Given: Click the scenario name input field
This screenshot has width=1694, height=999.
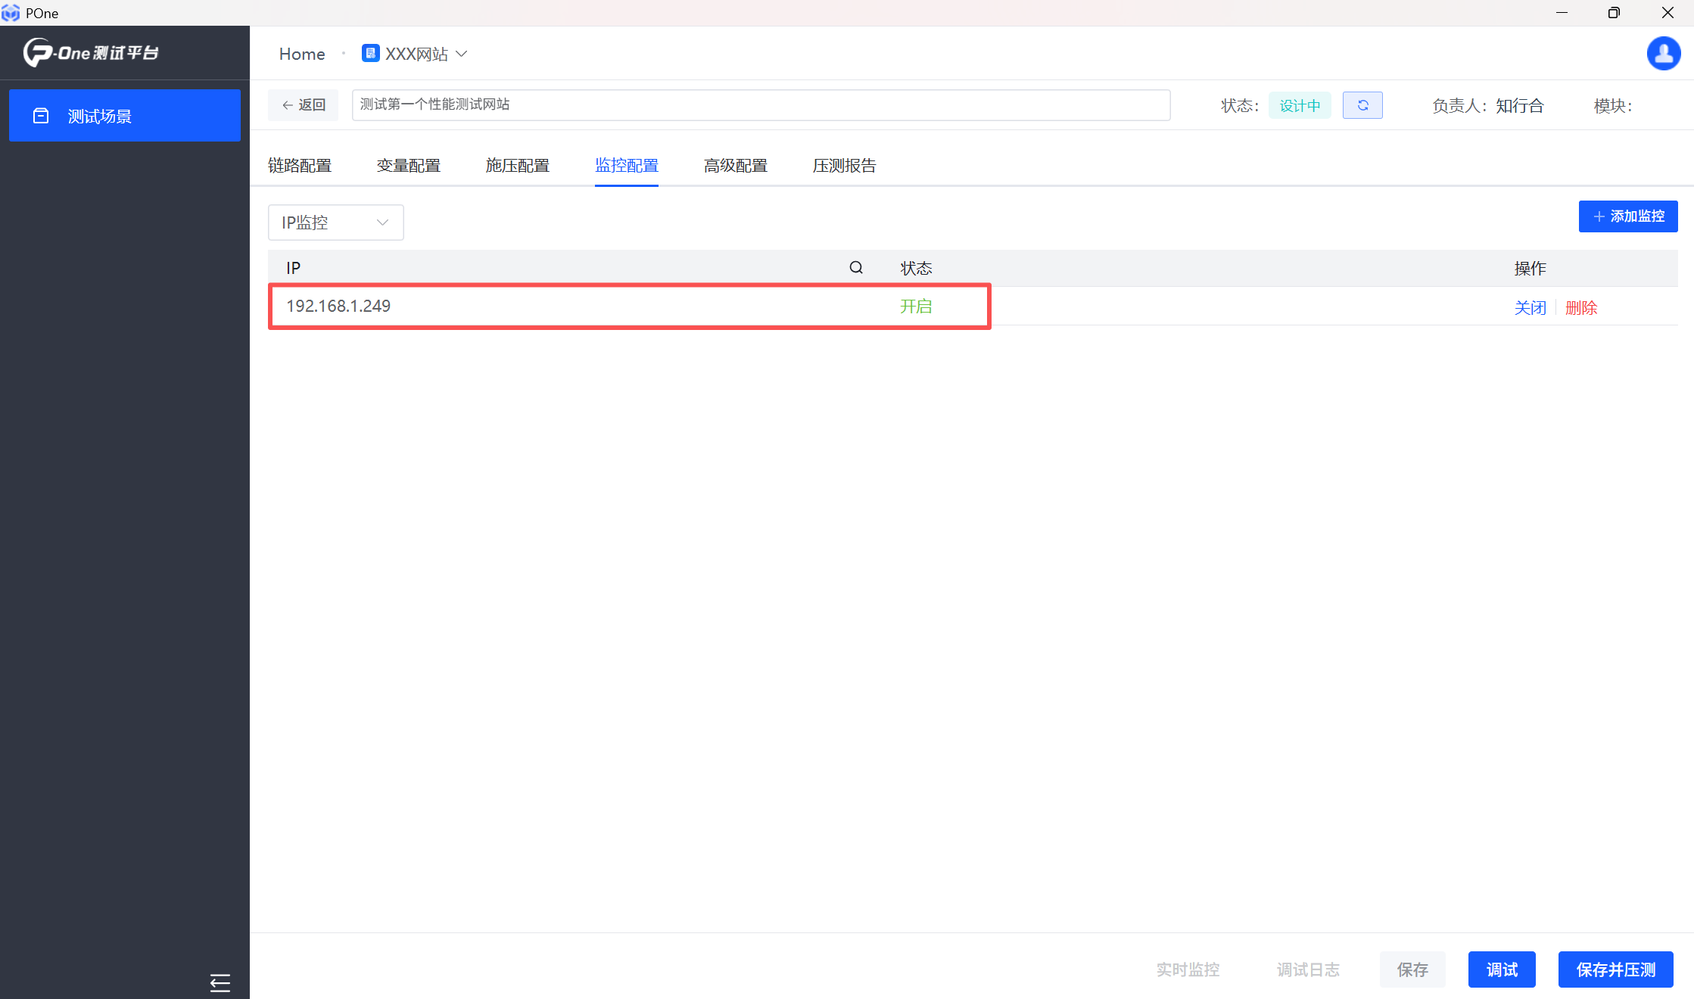Looking at the screenshot, I should pos(760,105).
